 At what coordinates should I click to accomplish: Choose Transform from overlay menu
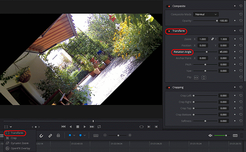17,133
